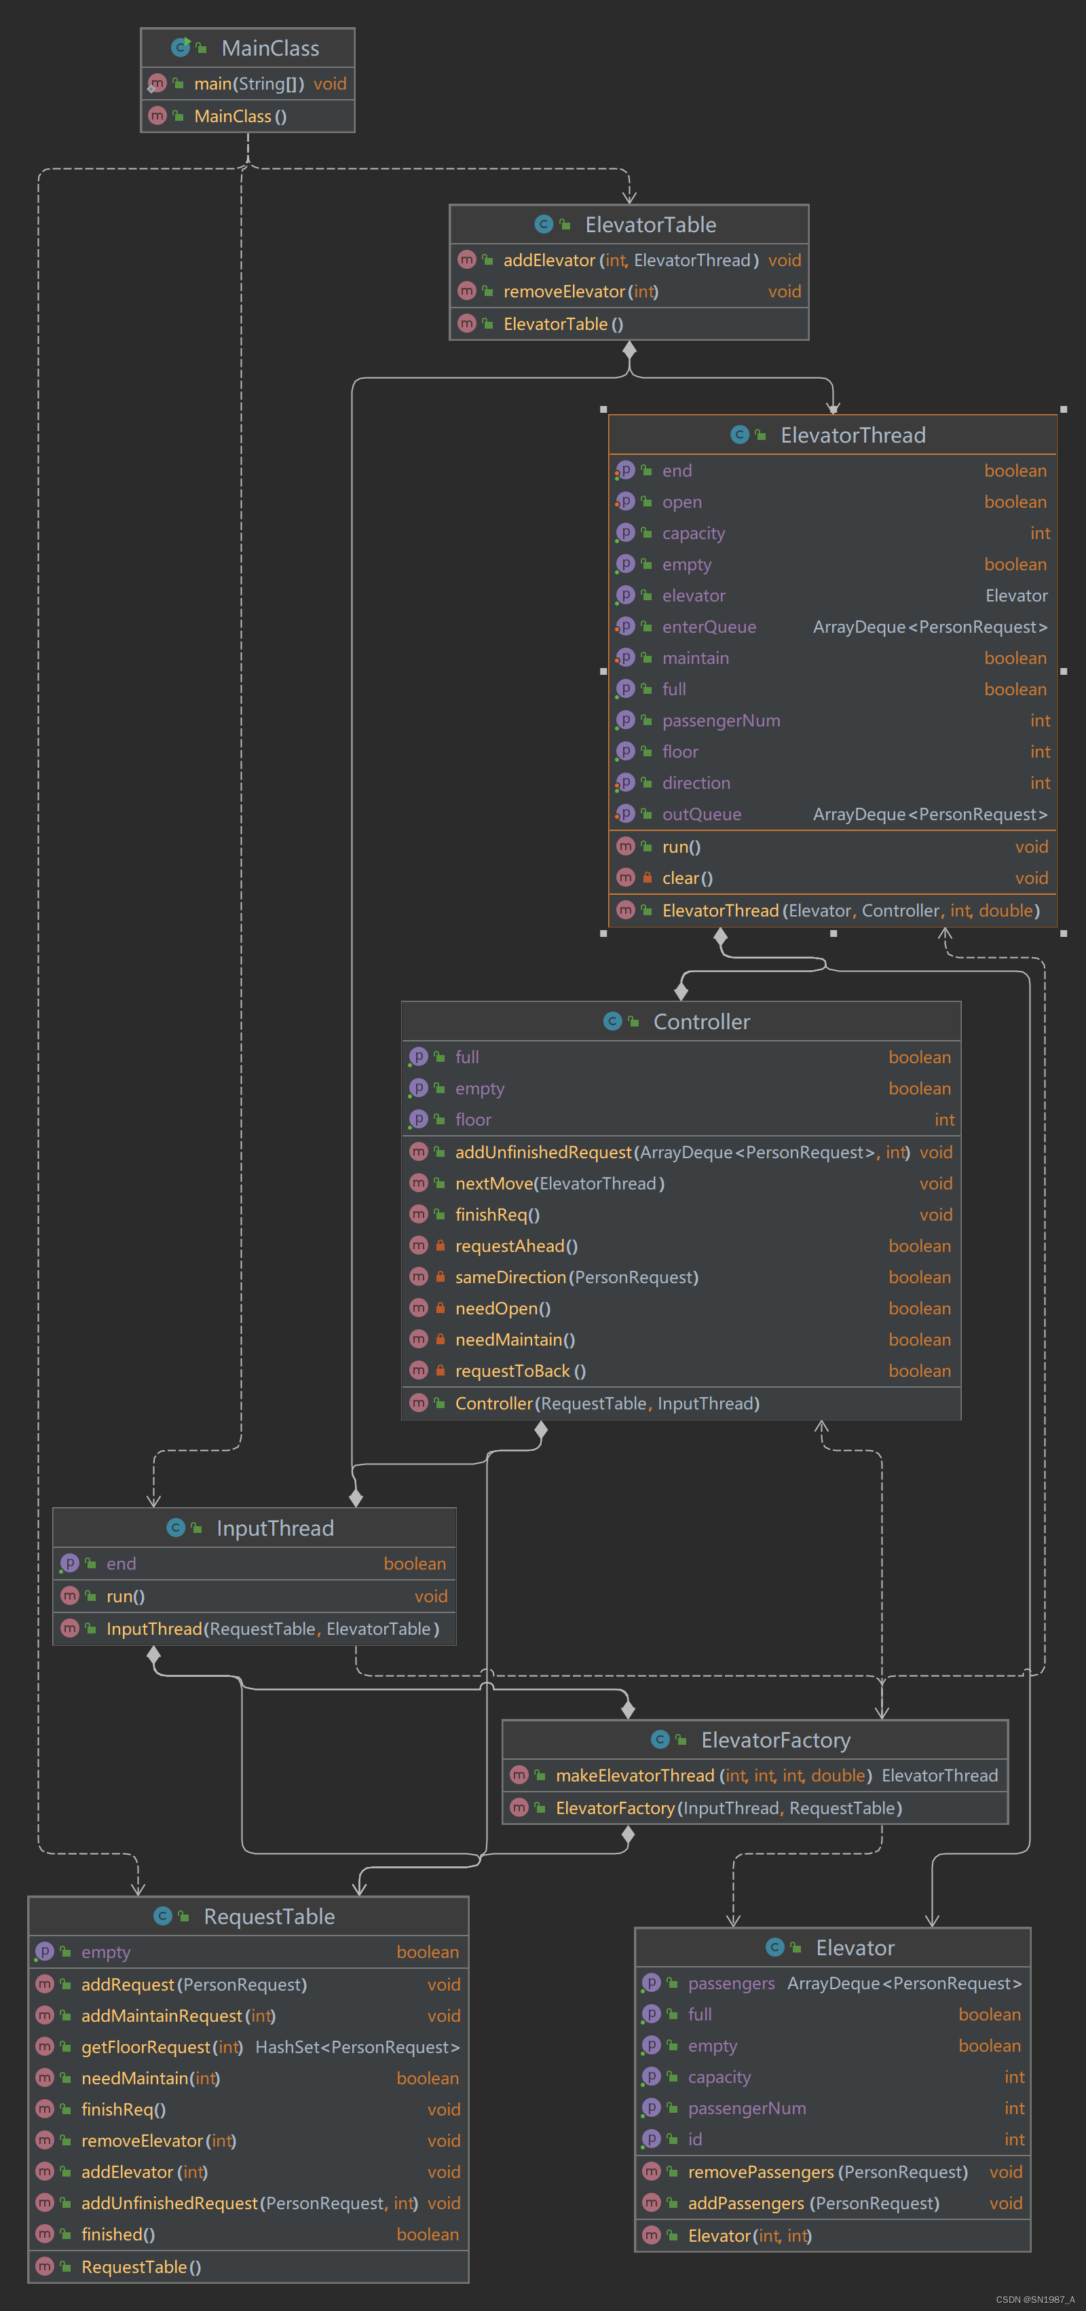
Task: Click addMaintainRequest(int) in RequestTable
Action: point(248,2016)
